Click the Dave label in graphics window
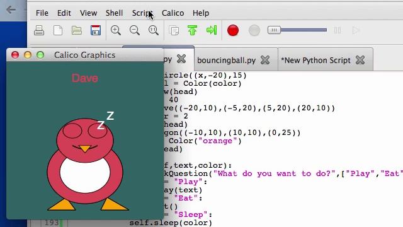The height and width of the screenshot is (227, 403). click(85, 78)
